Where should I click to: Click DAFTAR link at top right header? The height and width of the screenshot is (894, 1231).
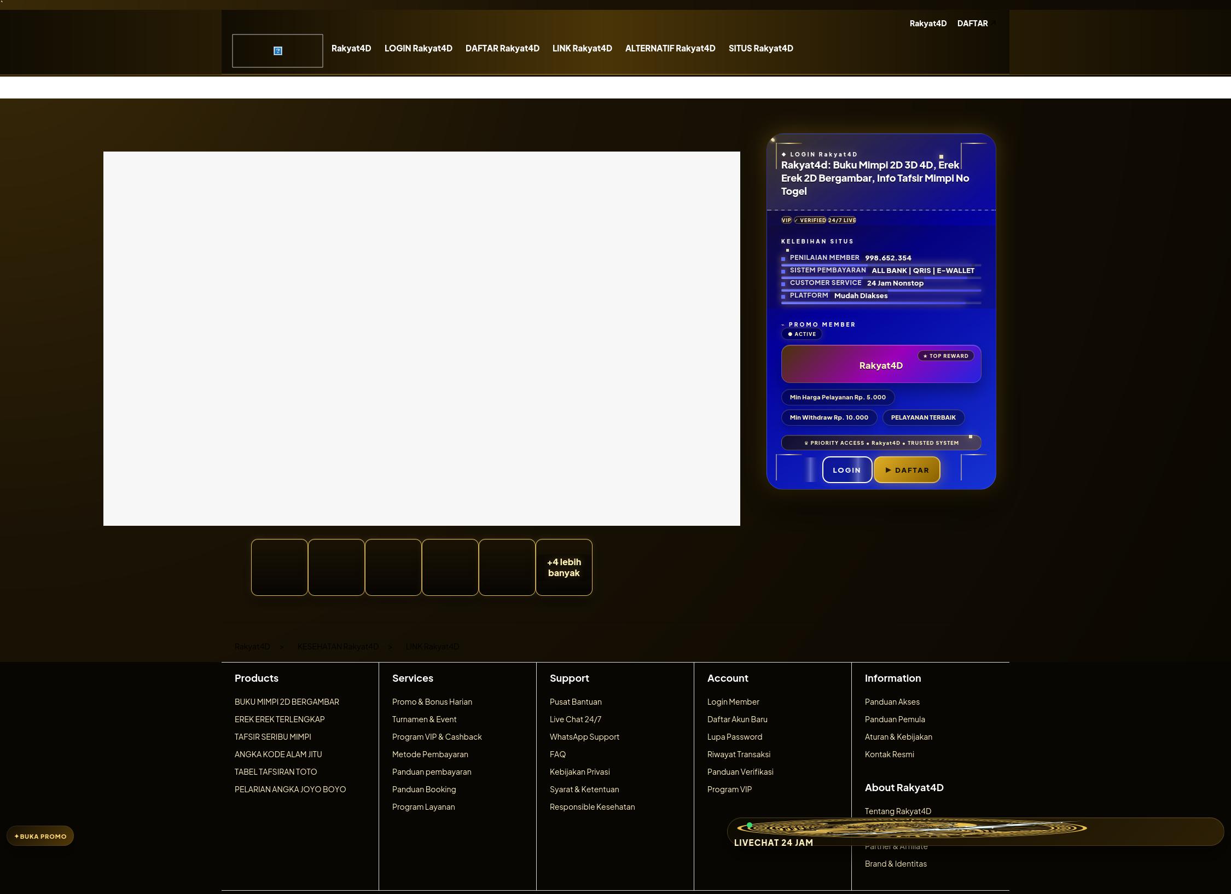click(x=973, y=24)
